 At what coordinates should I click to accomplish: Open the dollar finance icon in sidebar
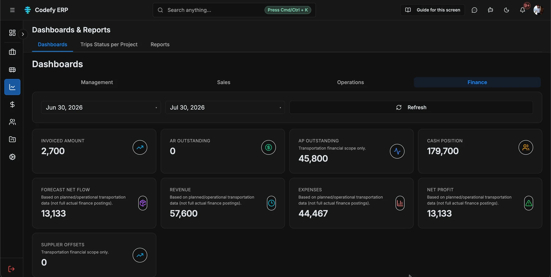[x=12, y=105]
